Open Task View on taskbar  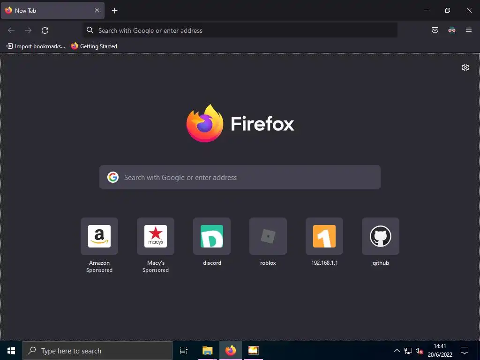coord(184,351)
